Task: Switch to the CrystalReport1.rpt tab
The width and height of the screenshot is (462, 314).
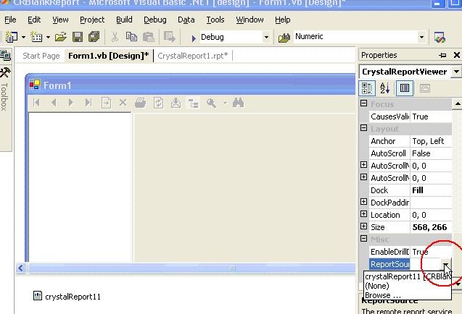Action: (x=192, y=55)
